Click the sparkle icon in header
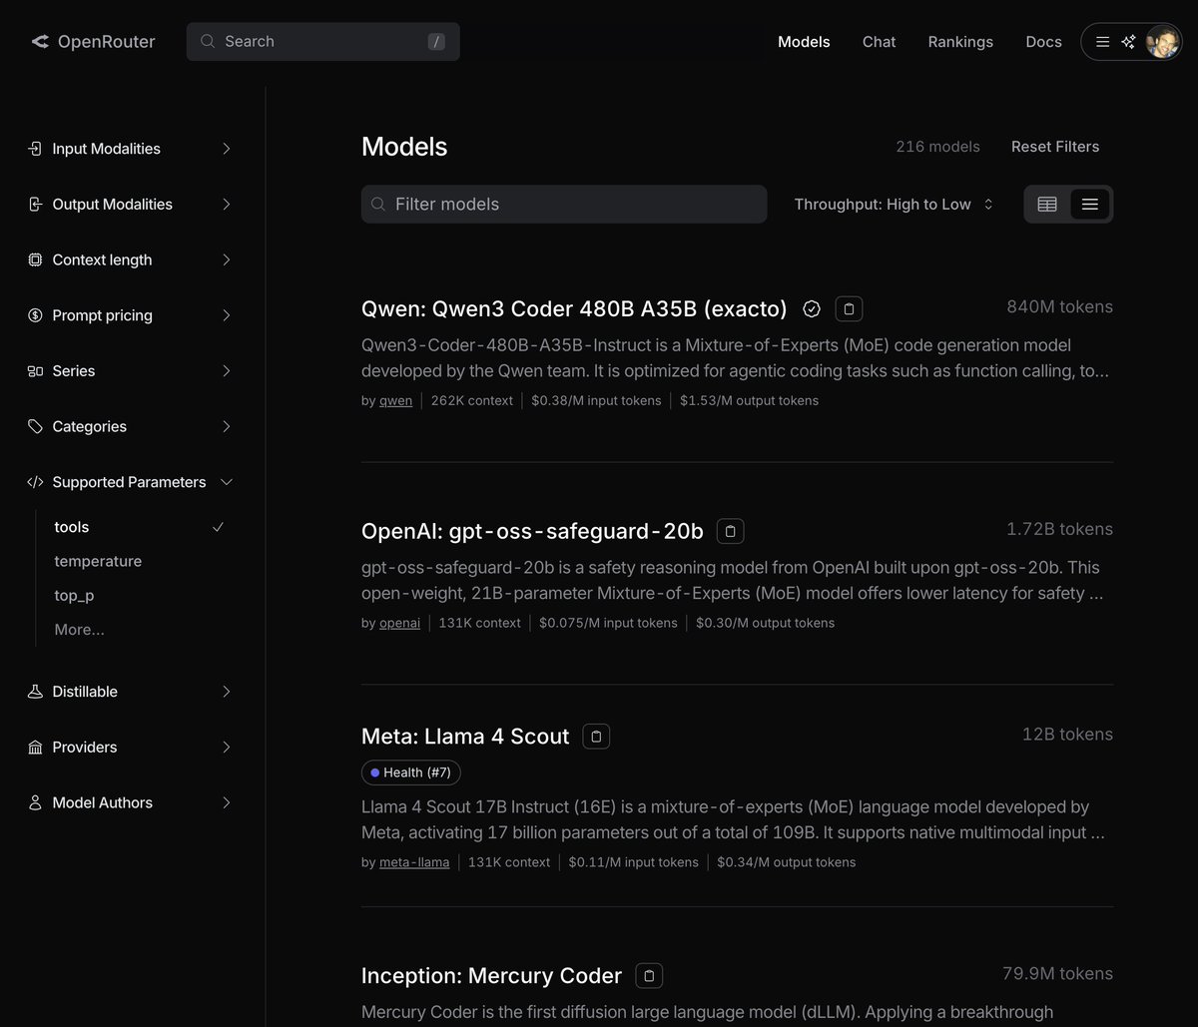Screen dimensions: 1198x1027 (x=1128, y=42)
